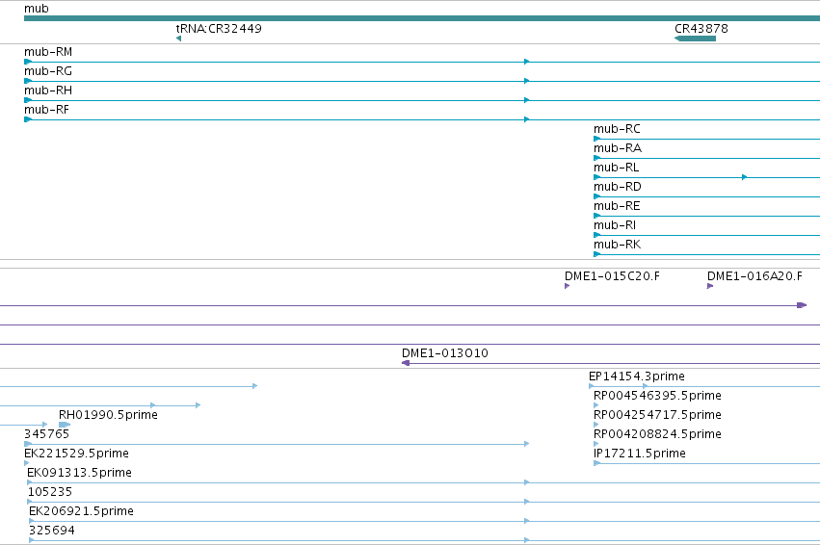Select the 345765 feature label
This screenshot has width=820, height=545.
[46, 434]
